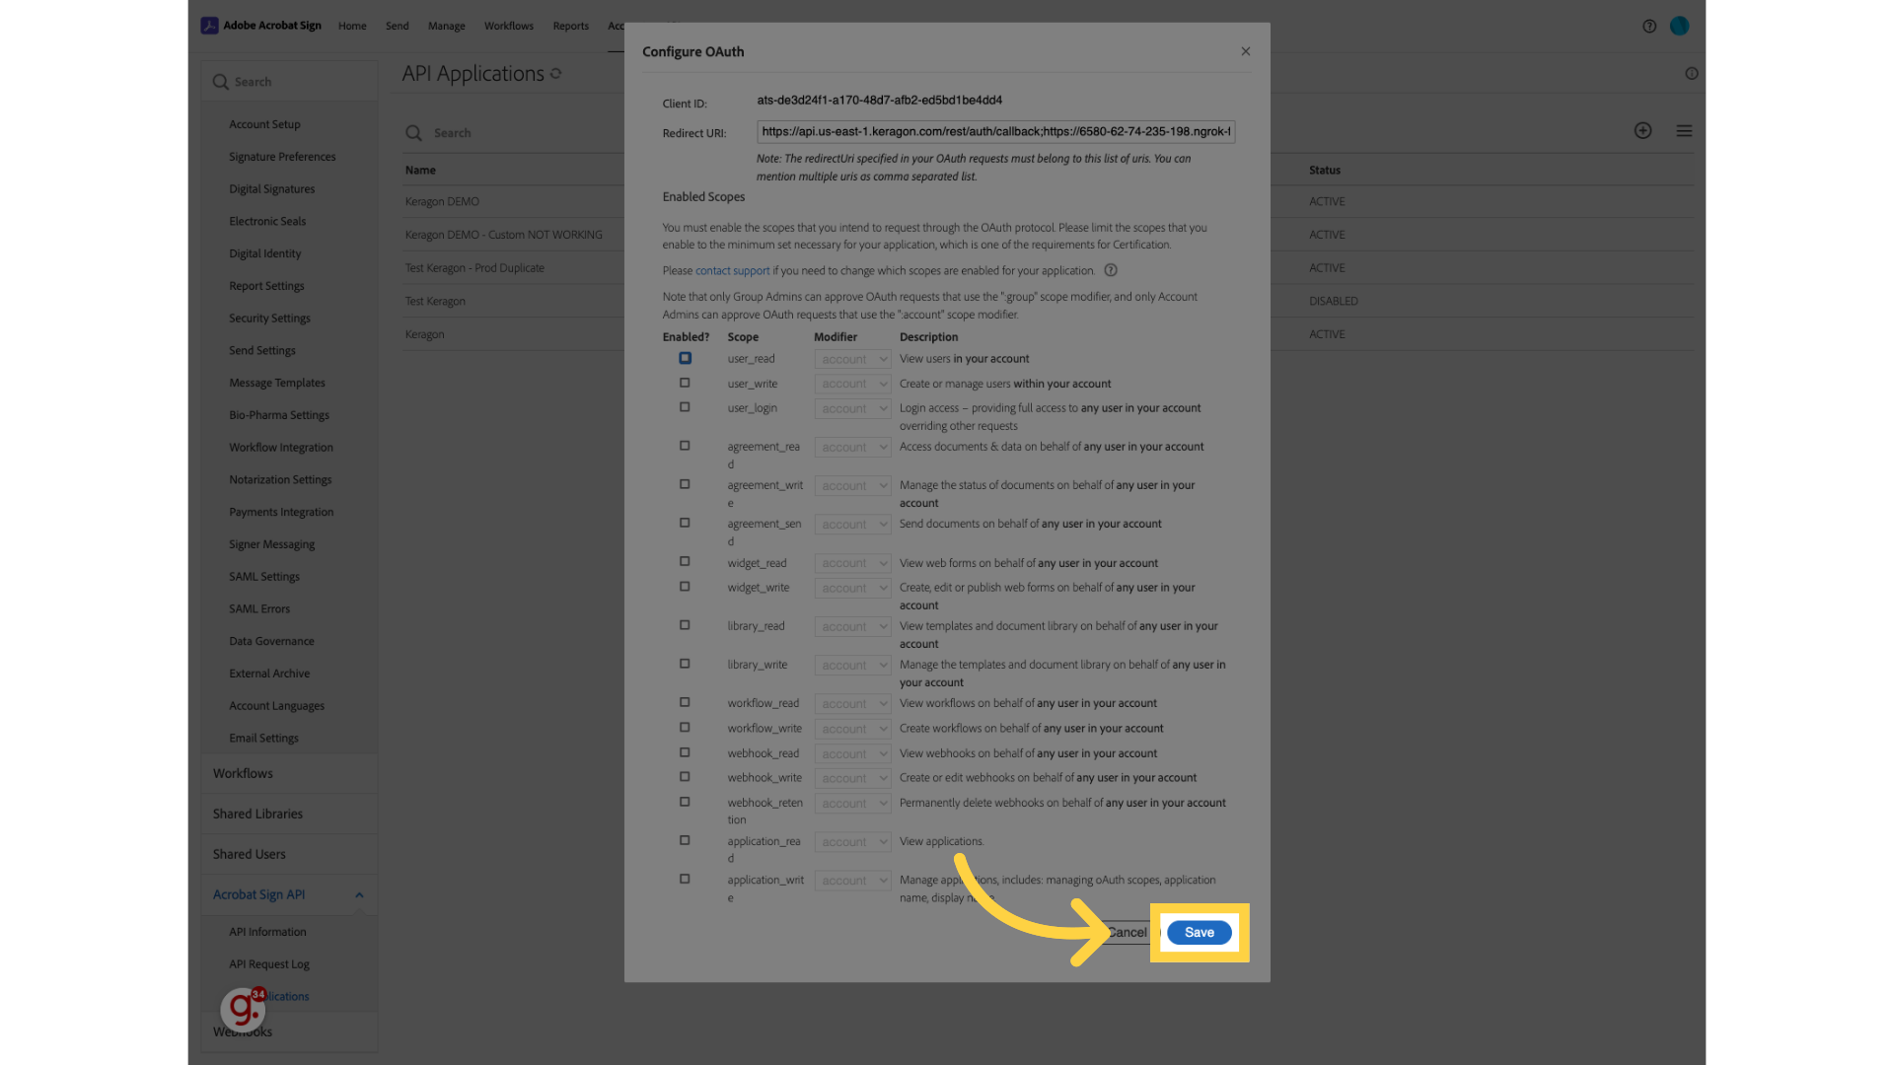Click the refresh icon beside API Applications
Image resolution: width=1894 pixels, height=1065 pixels.
[556, 74]
